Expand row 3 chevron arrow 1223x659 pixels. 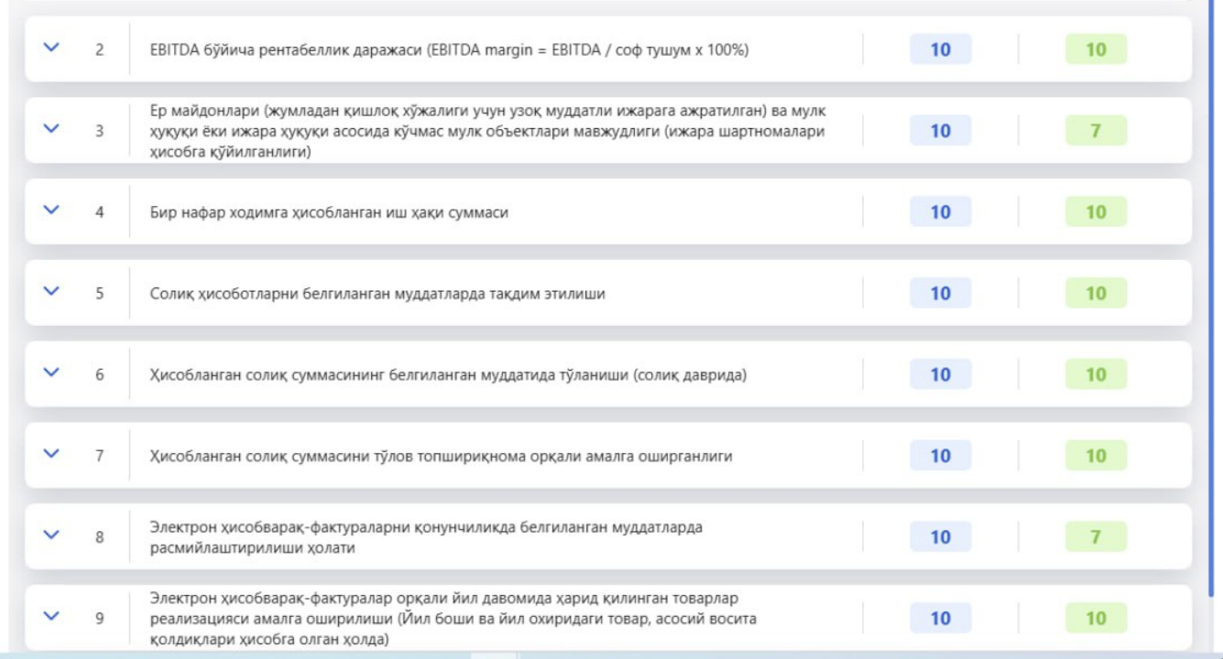point(51,130)
